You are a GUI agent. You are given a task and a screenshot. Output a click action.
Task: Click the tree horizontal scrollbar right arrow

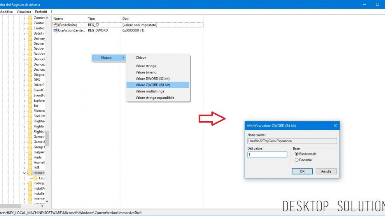42,206
